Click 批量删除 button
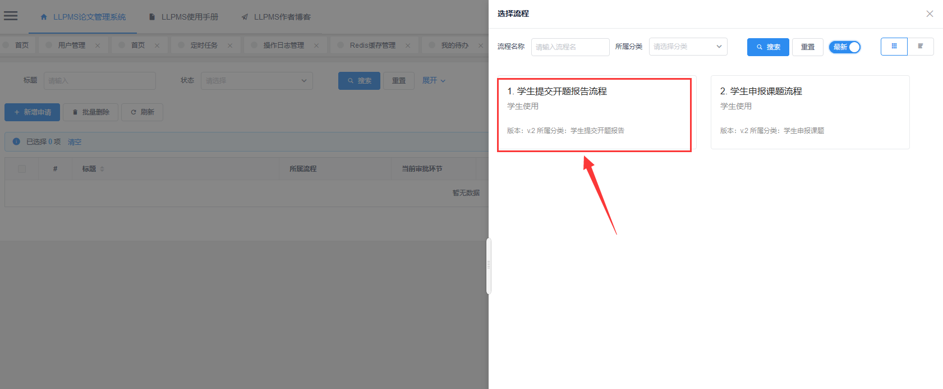 [90, 112]
